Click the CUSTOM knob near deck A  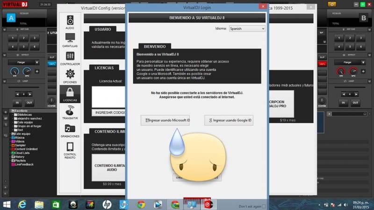(51, 101)
